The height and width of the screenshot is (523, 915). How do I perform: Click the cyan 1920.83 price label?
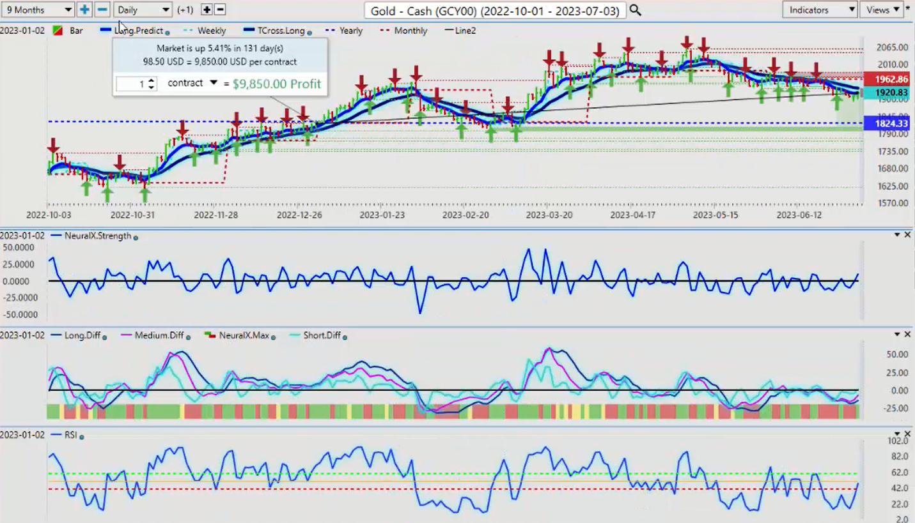[x=886, y=93]
